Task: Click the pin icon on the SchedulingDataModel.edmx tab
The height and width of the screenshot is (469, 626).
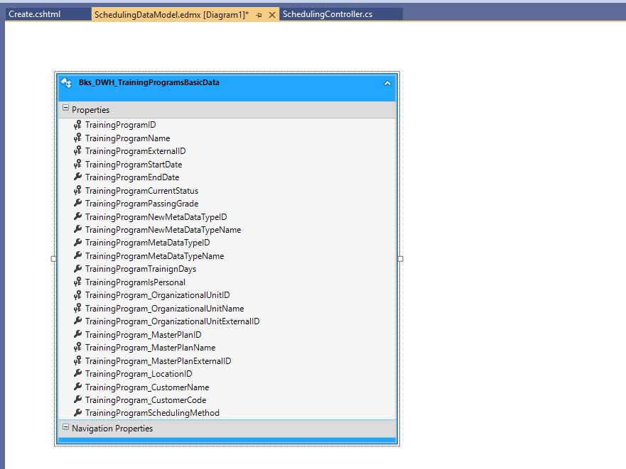Action: (x=259, y=13)
